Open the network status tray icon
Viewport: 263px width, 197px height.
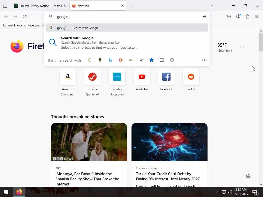coord(224,192)
